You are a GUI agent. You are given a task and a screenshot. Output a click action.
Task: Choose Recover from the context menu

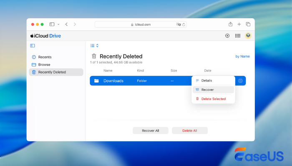[x=213, y=90]
